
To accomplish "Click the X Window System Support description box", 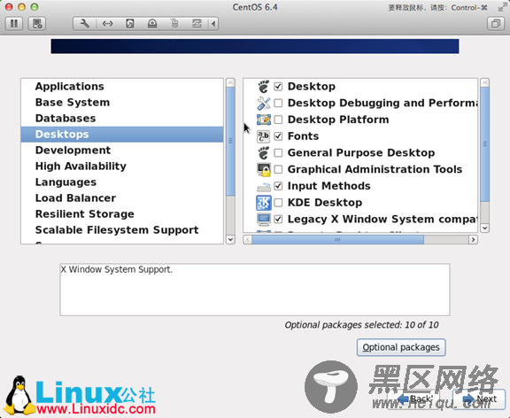I will tap(255, 290).
